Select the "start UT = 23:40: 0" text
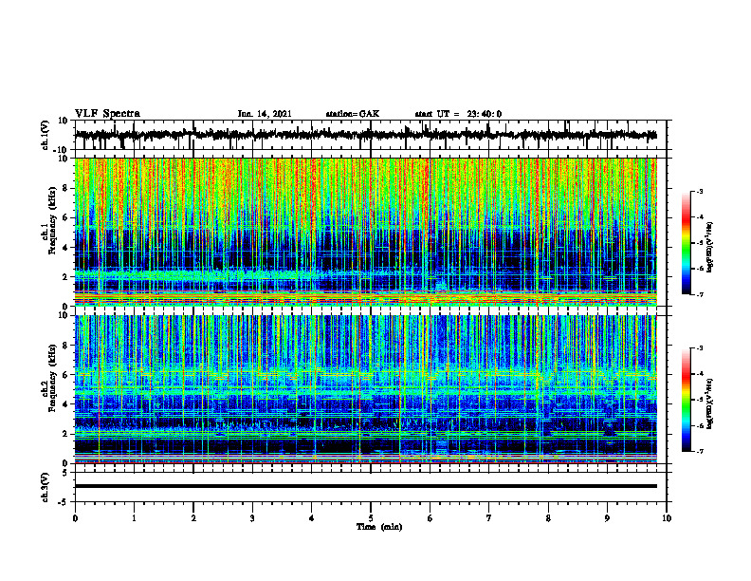Screen dimensions: 751x581 pos(458,114)
